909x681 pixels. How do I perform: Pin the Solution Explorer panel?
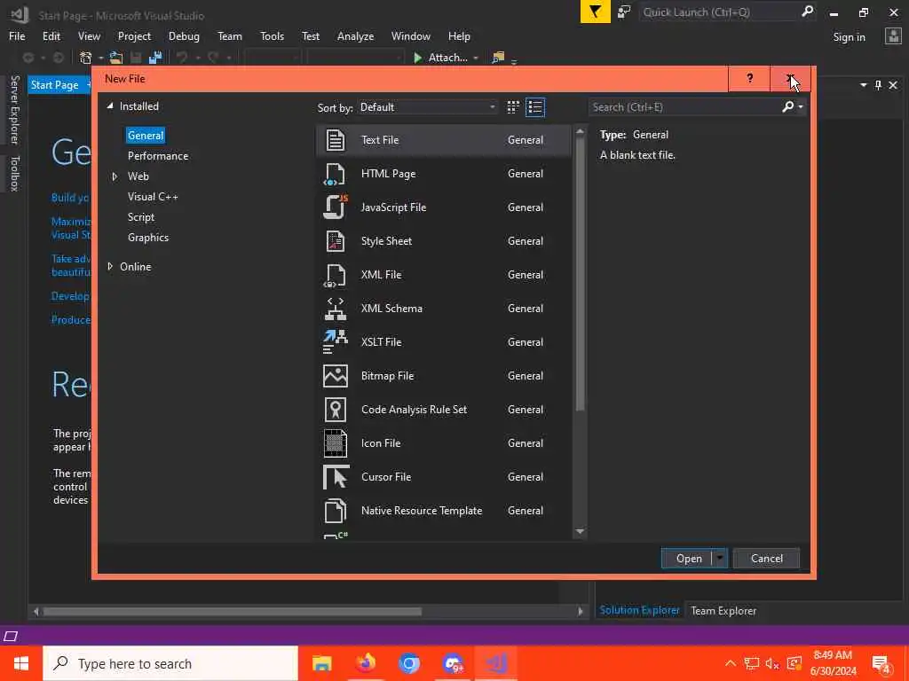click(x=878, y=85)
